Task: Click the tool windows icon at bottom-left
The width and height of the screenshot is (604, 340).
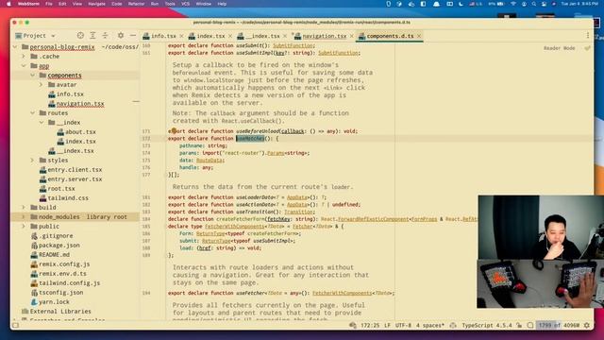Action: 15,325
